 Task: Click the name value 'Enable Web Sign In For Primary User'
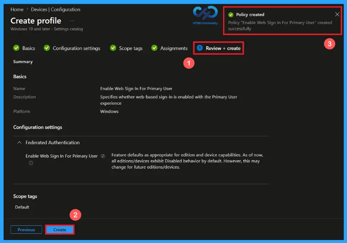[136, 89]
